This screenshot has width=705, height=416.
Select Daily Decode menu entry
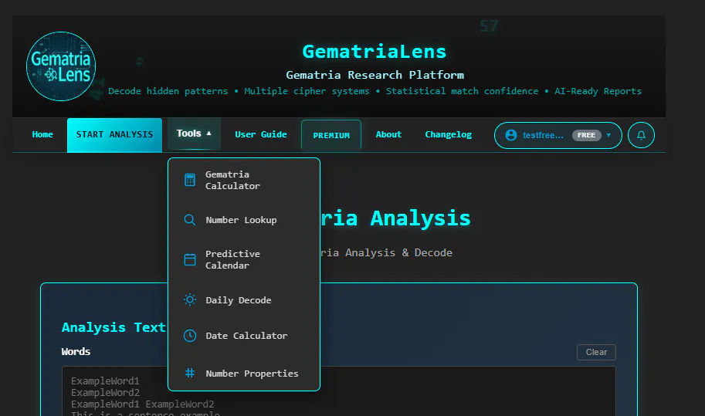coord(244,299)
